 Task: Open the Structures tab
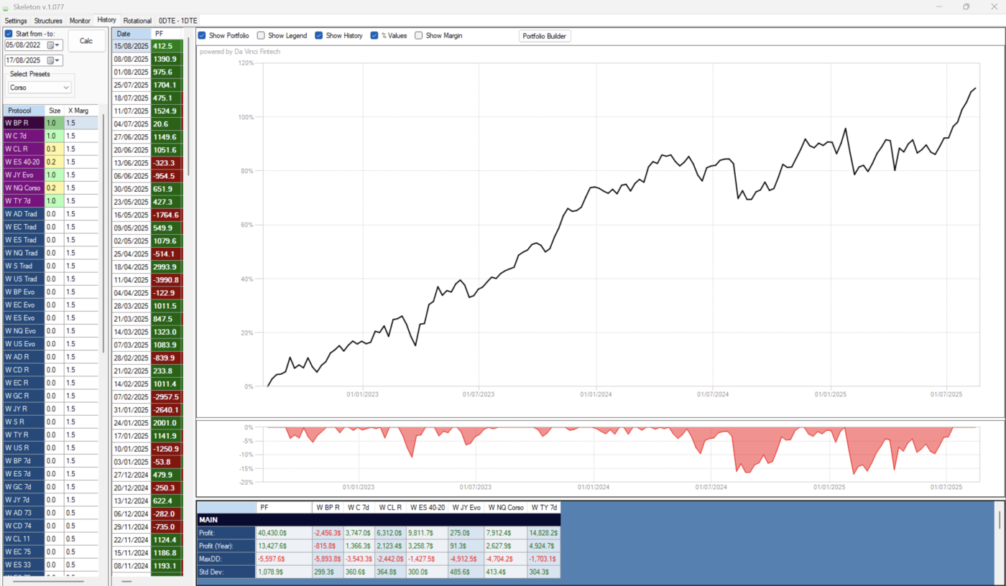[x=48, y=21]
